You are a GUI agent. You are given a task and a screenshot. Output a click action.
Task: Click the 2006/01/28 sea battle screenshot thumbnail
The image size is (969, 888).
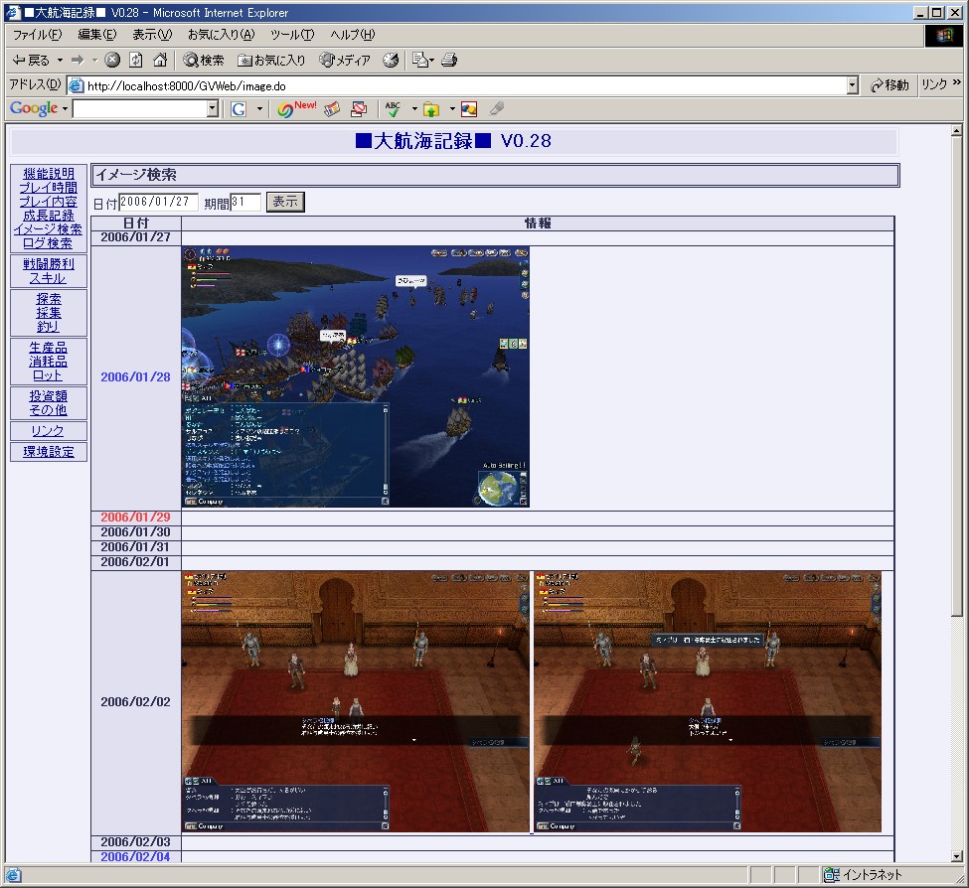point(356,376)
